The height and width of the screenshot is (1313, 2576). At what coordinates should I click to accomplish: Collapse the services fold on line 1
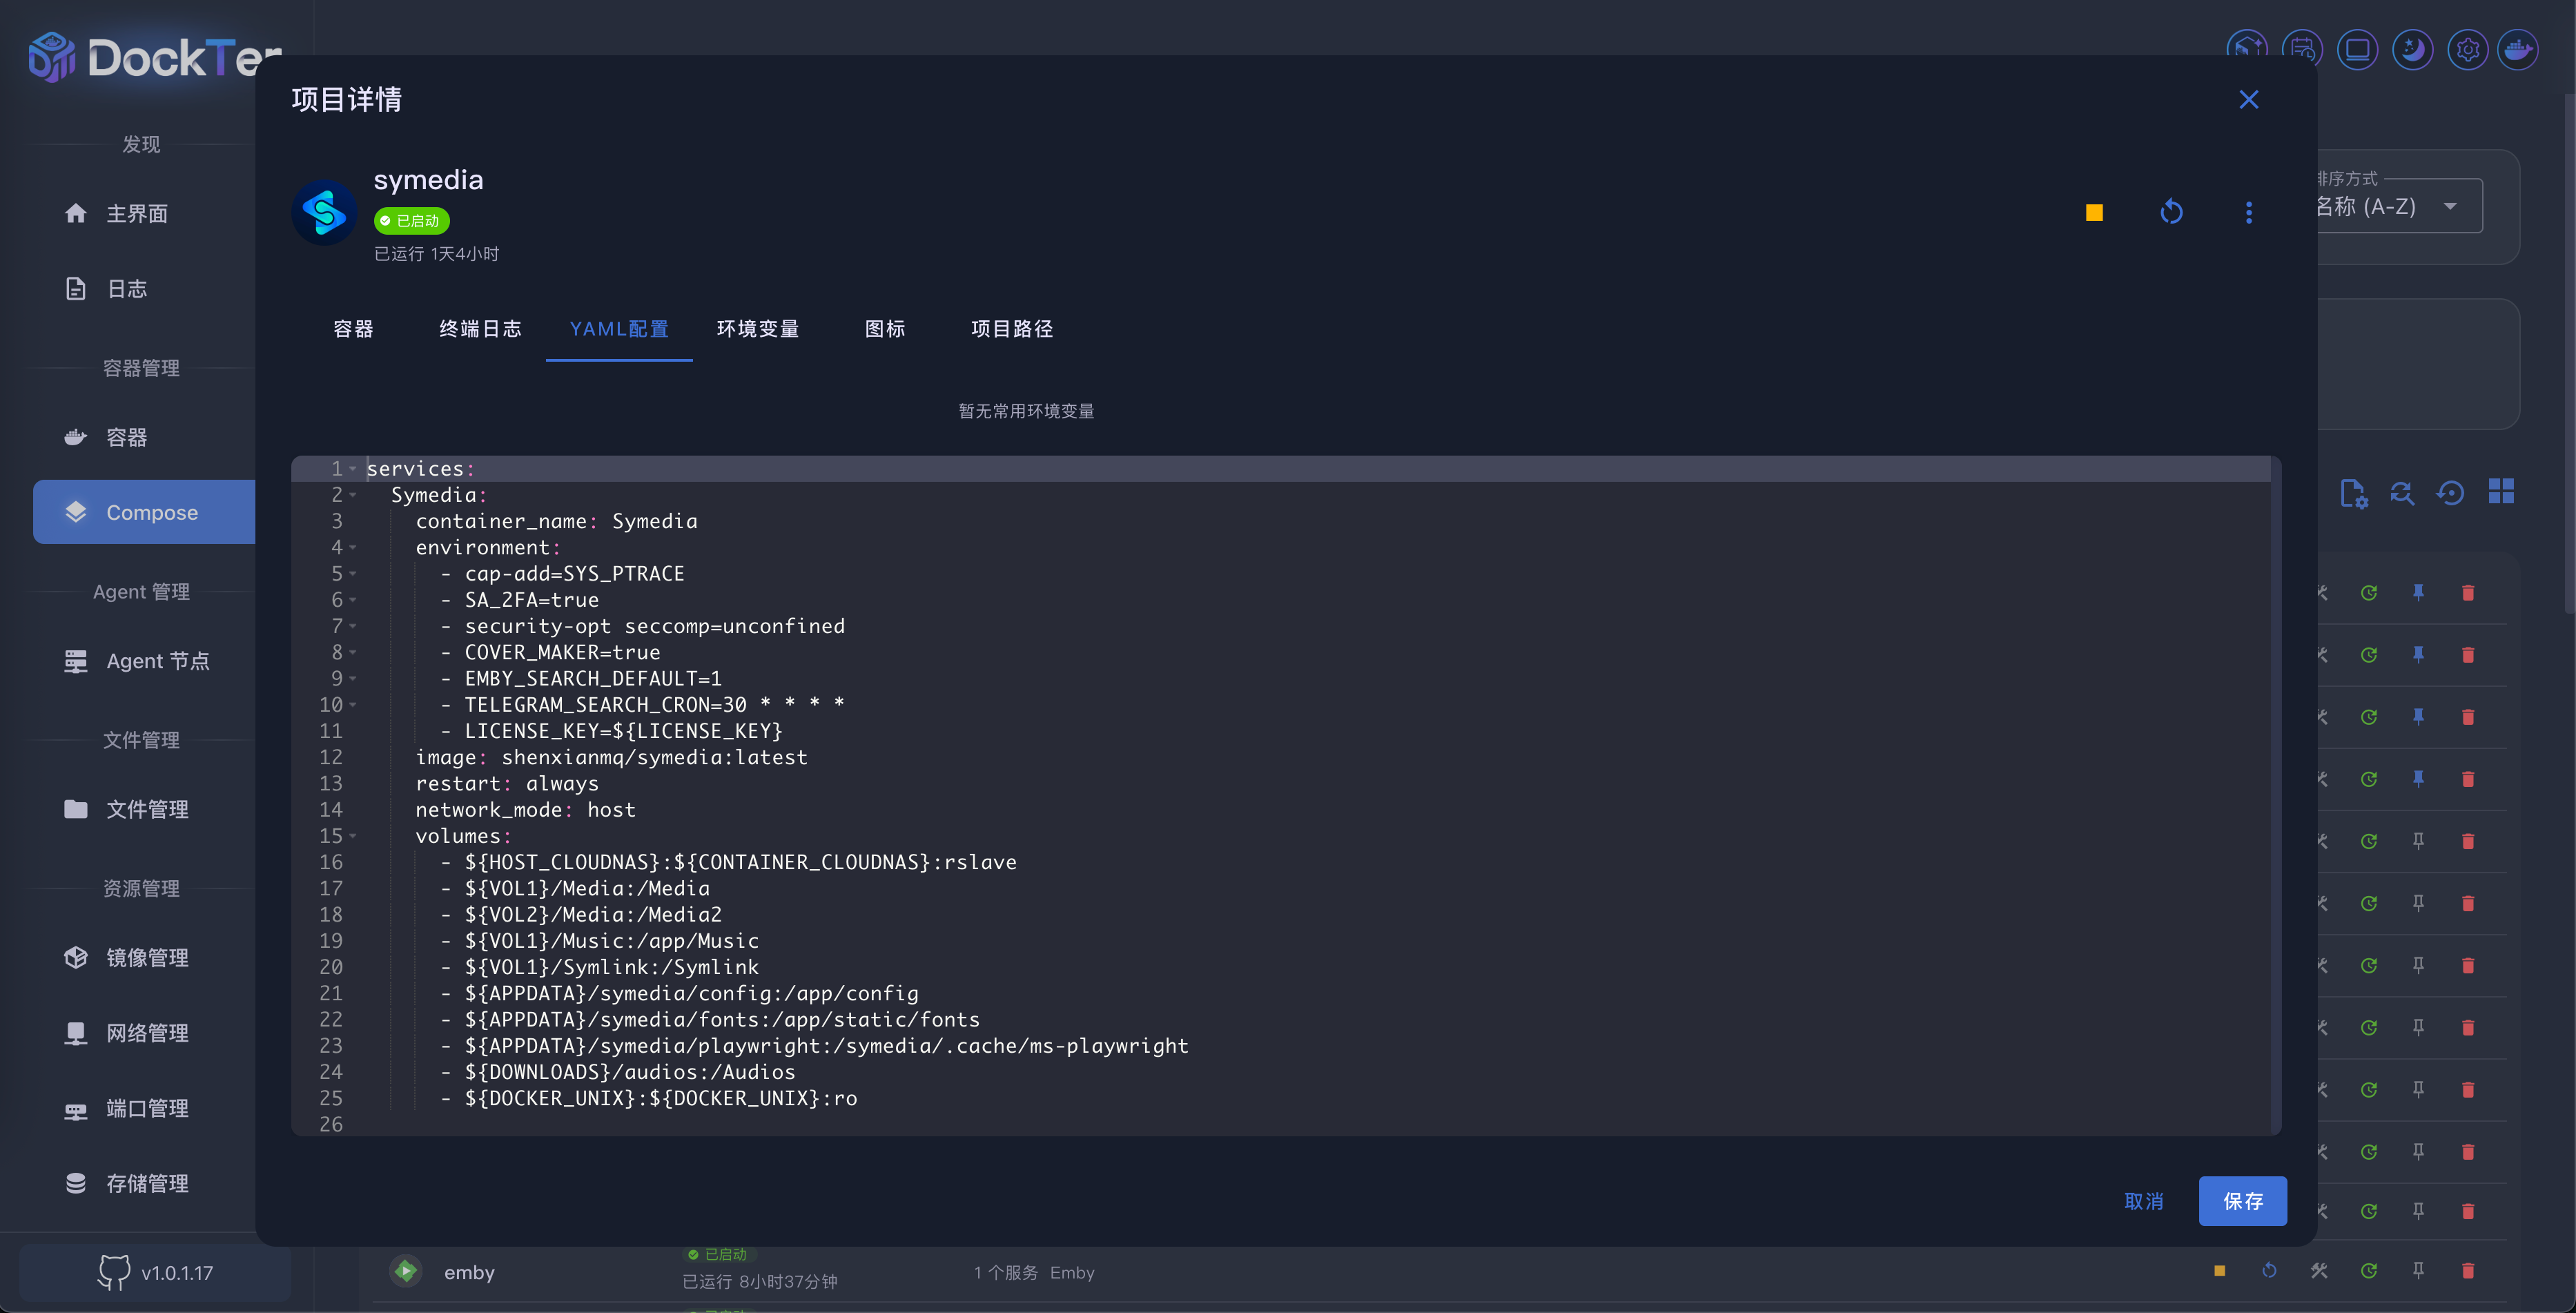click(x=353, y=469)
